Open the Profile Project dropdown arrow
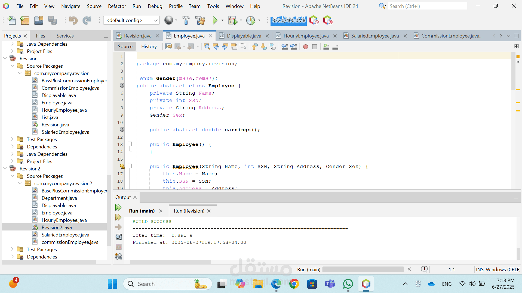Viewport: 522px width, 293px height. 259,20
